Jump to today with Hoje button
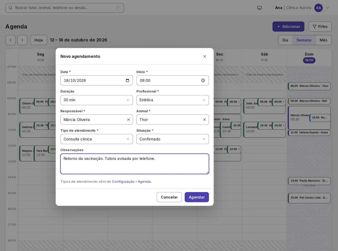The width and height of the screenshot is (338, 251). (39, 40)
